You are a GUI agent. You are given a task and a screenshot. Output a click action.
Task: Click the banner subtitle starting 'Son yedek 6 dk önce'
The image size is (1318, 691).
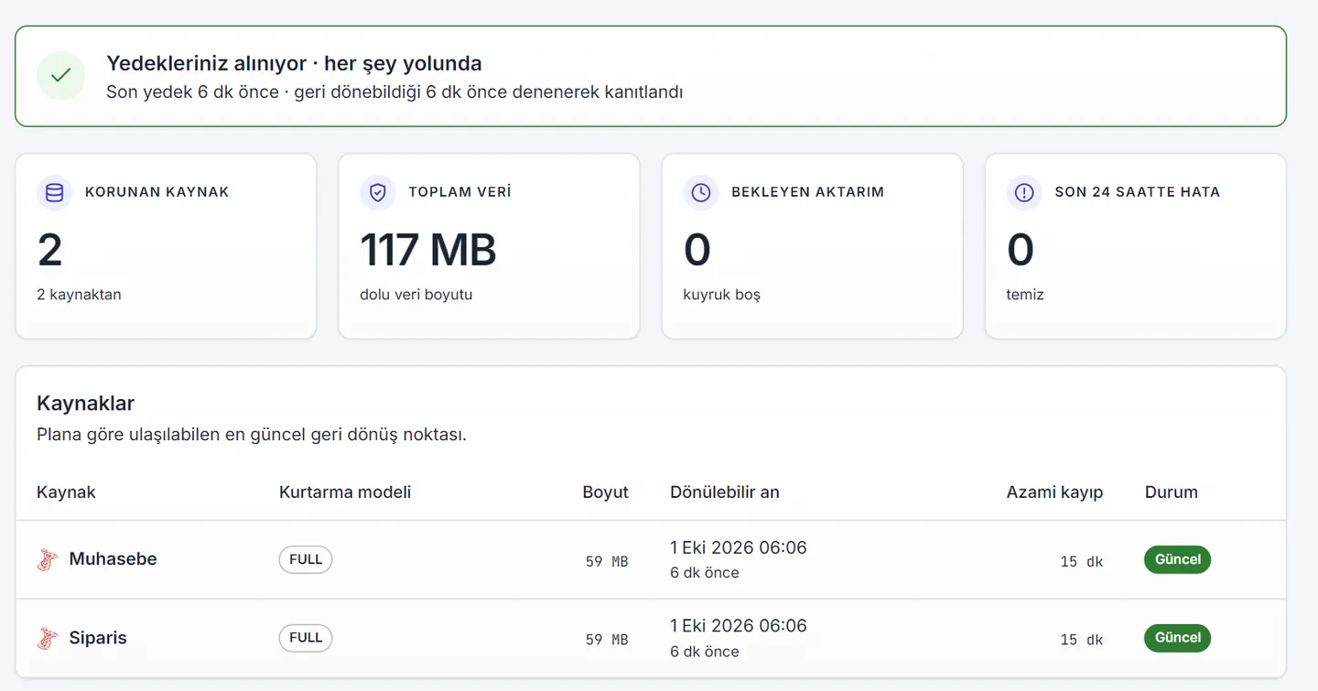tap(394, 92)
